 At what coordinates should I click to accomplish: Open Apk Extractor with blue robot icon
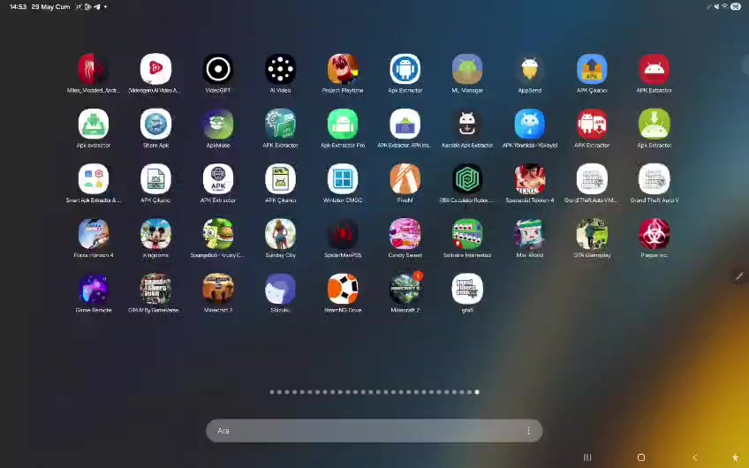click(x=405, y=70)
